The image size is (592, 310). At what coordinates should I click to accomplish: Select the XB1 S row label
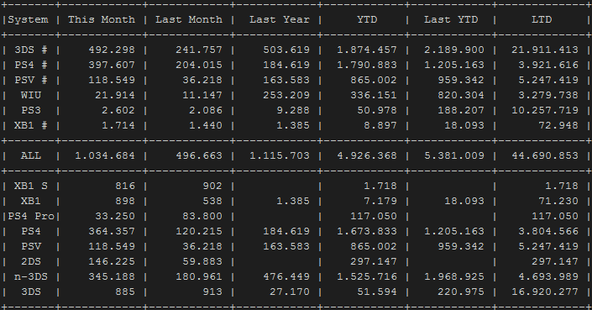click(x=31, y=186)
